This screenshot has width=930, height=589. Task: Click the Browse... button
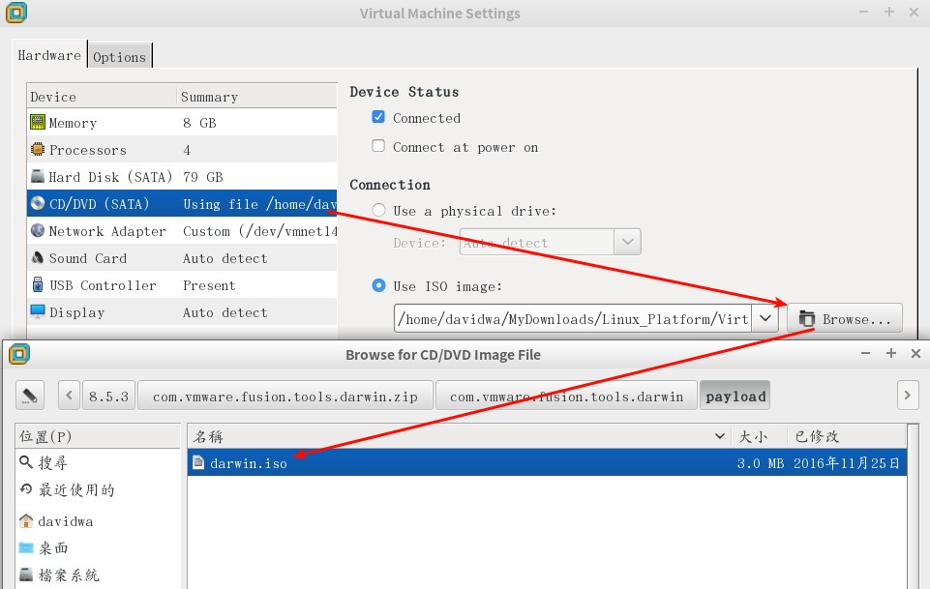coord(845,319)
